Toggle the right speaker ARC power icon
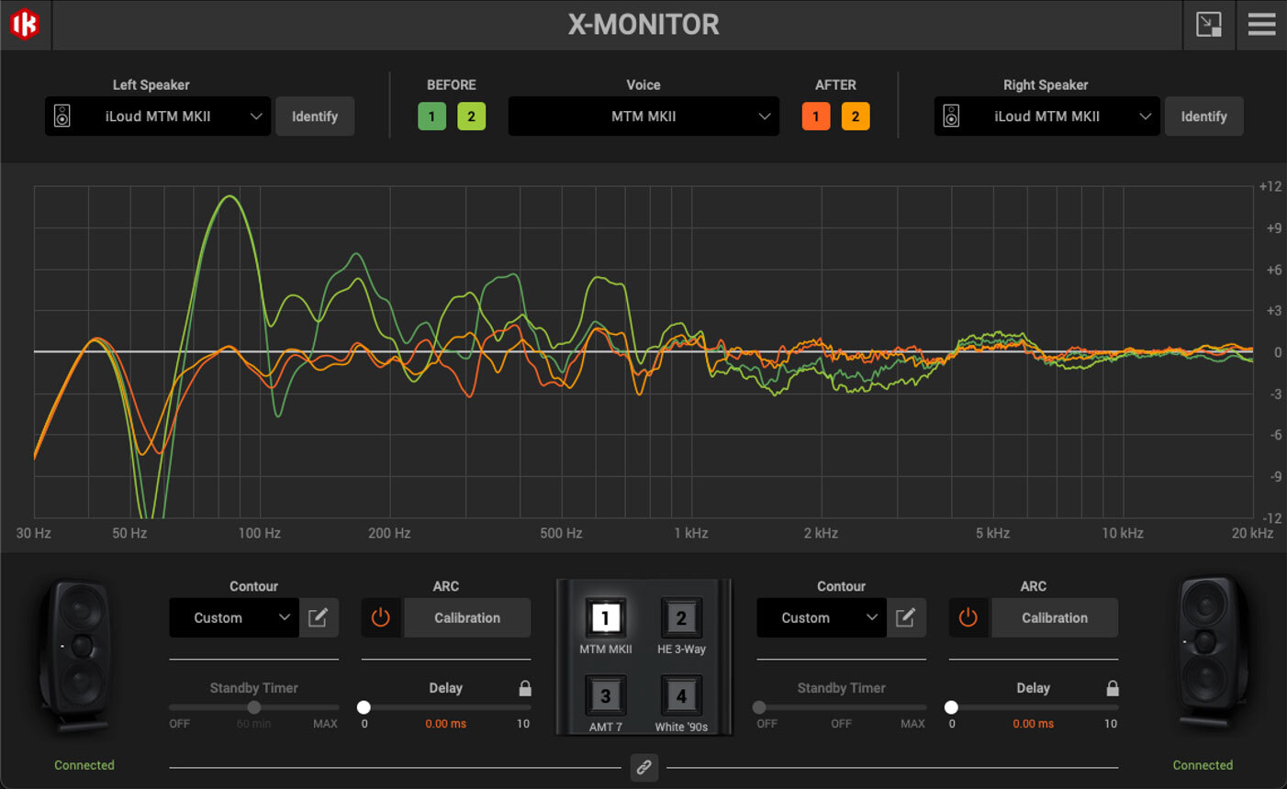This screenshot has height=789, width=1287. (968, 617)
